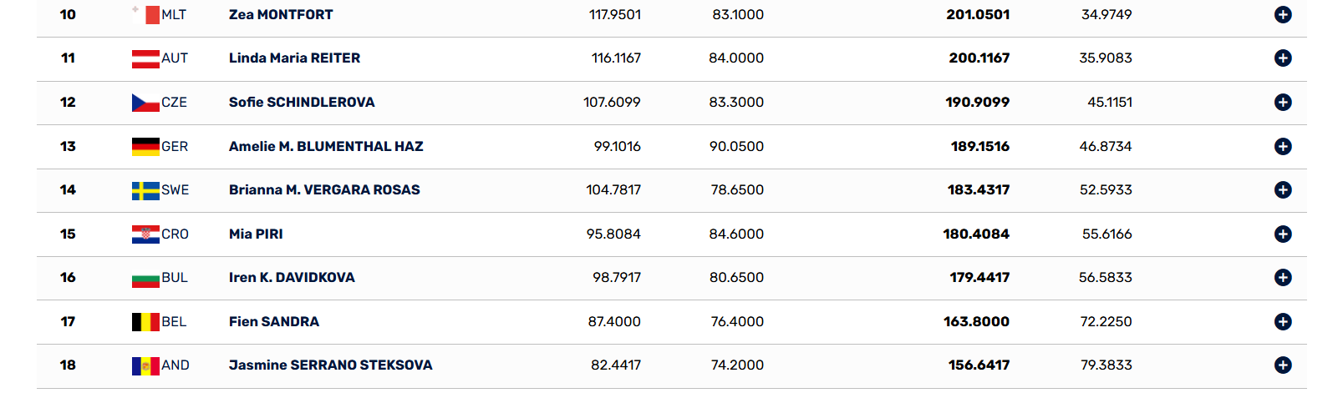Screen dimensions: 1343x393
Task: Select the Bulgaria flag icon
Action: pos(145,278)
